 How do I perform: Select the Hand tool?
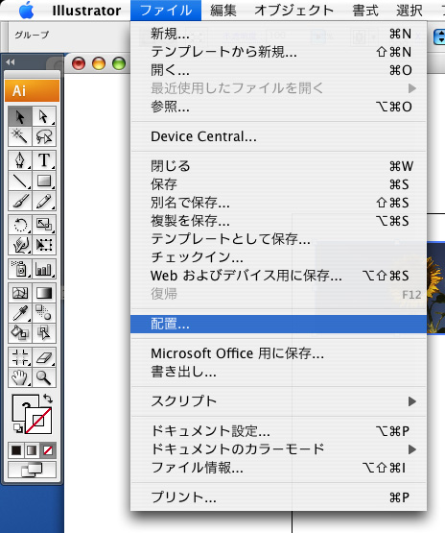[x=20, y=377]
